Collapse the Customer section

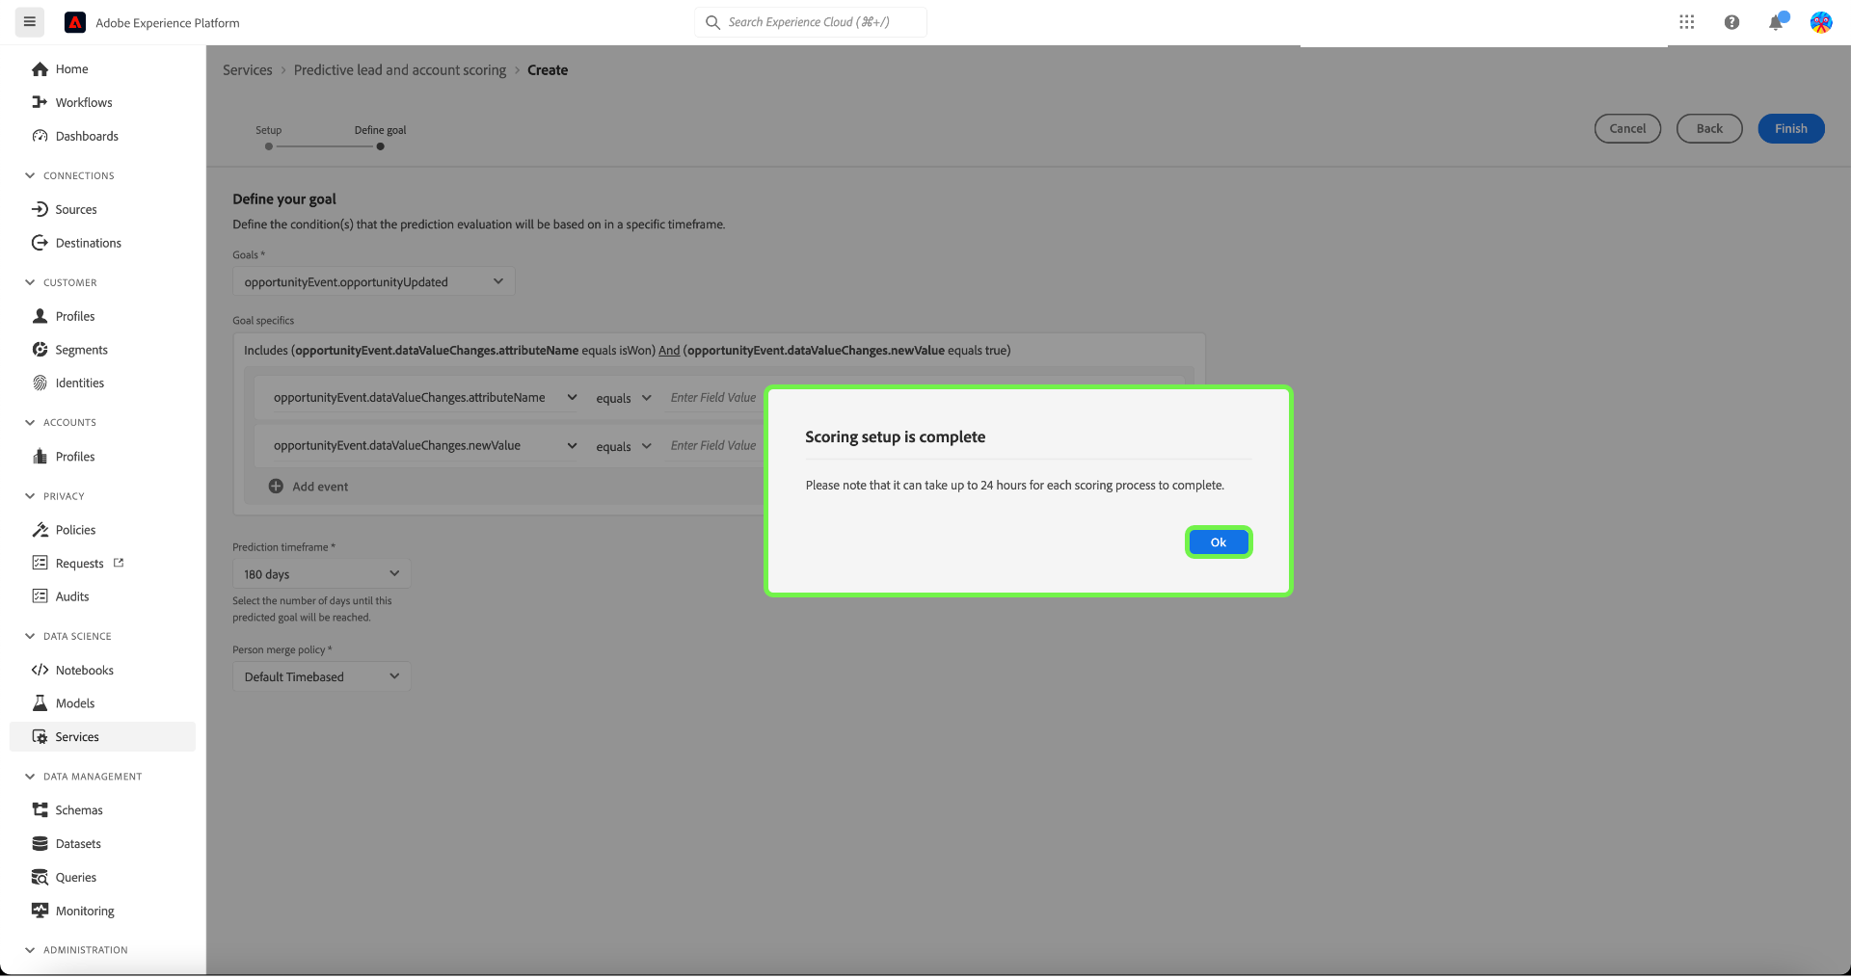point(30,282)
